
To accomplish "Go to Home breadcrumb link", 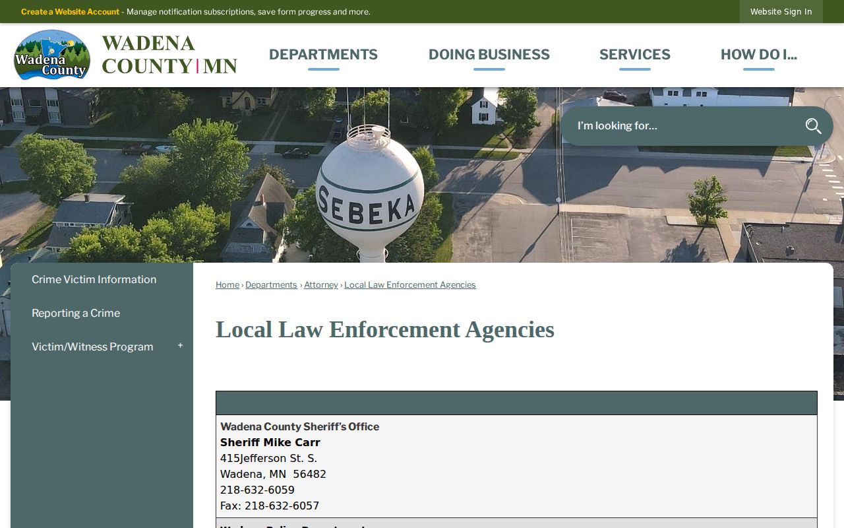I will click(227, 285).
